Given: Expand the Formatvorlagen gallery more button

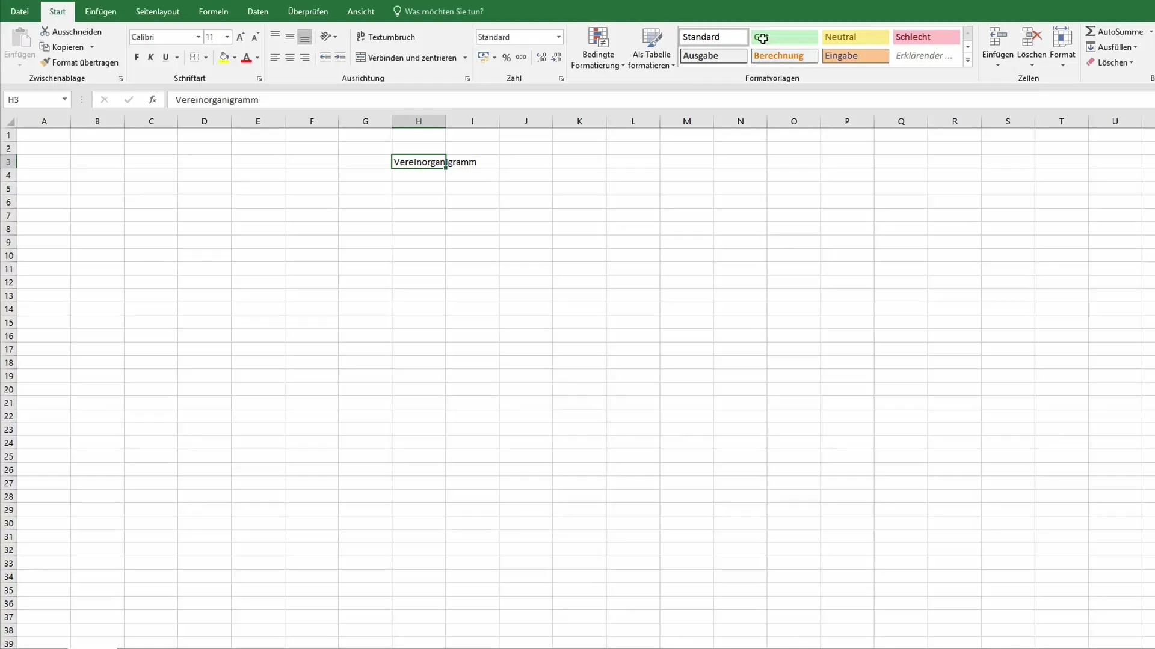Looking at the screenshot, I should [x=968, y=60].
